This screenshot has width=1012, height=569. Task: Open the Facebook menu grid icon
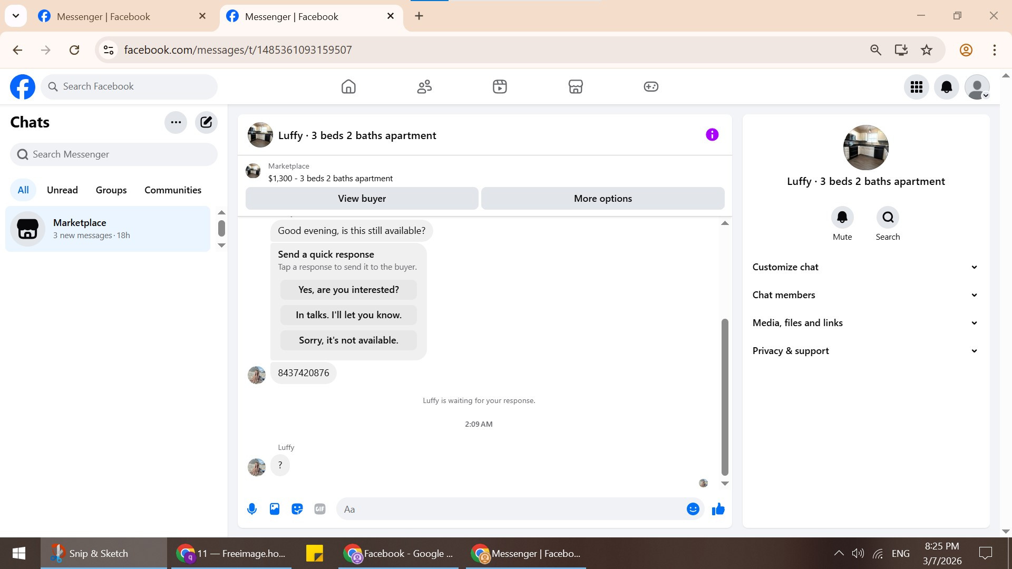coord(917,87)
